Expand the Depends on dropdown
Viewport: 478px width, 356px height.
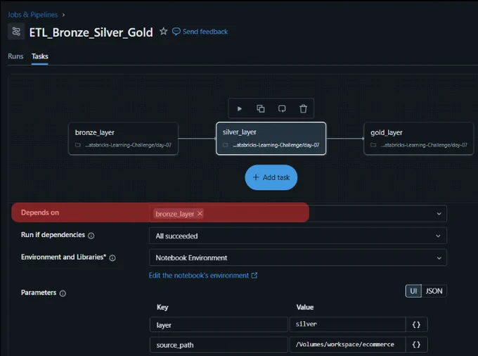coord(439,214)
